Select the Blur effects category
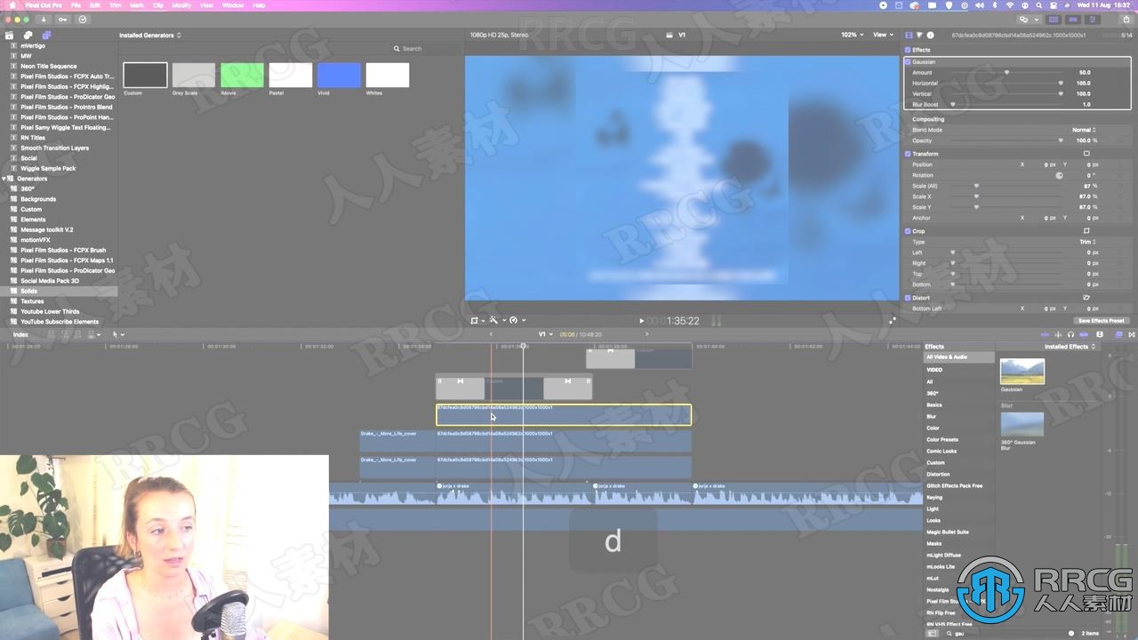Viewport: 1138px width, 640px height. pos(931,416)
